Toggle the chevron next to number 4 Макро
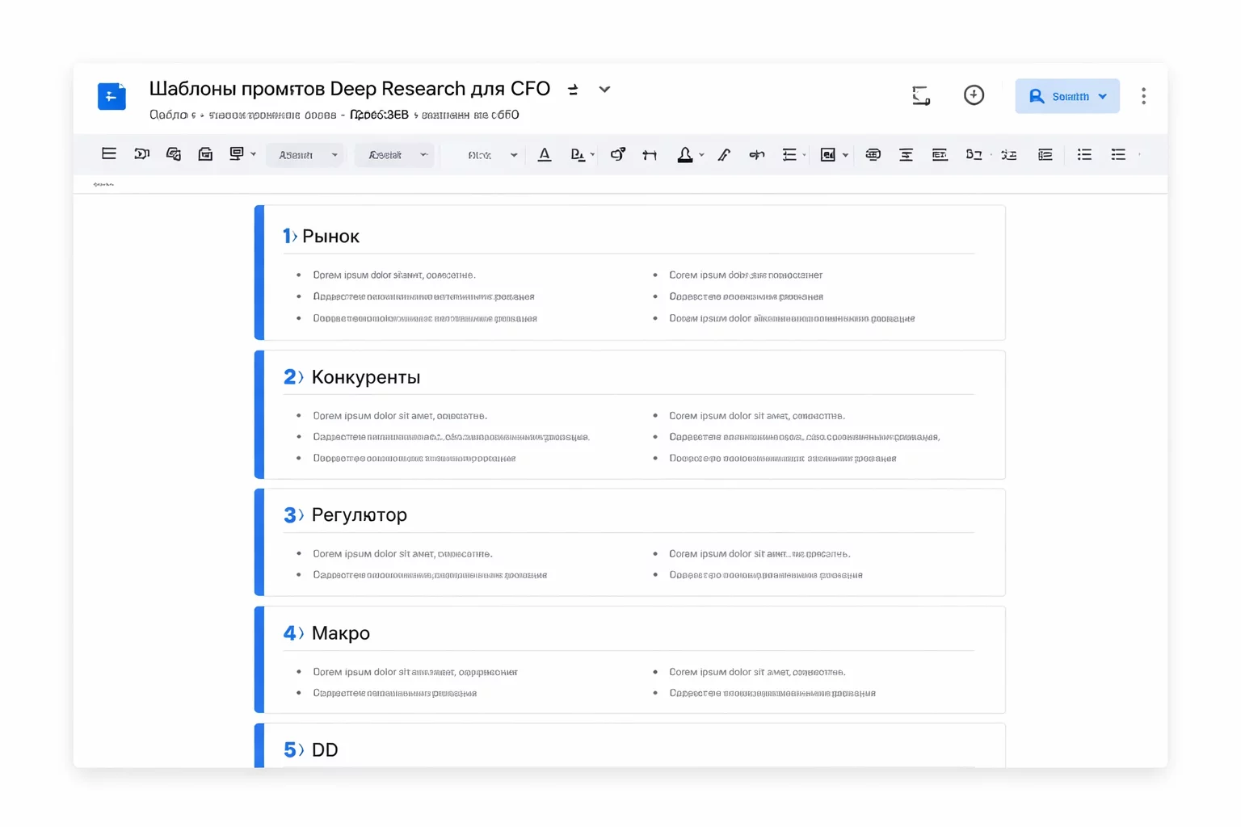 click(x=301, y=633)
